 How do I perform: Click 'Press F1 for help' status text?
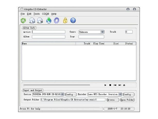[x=30, y=109]
